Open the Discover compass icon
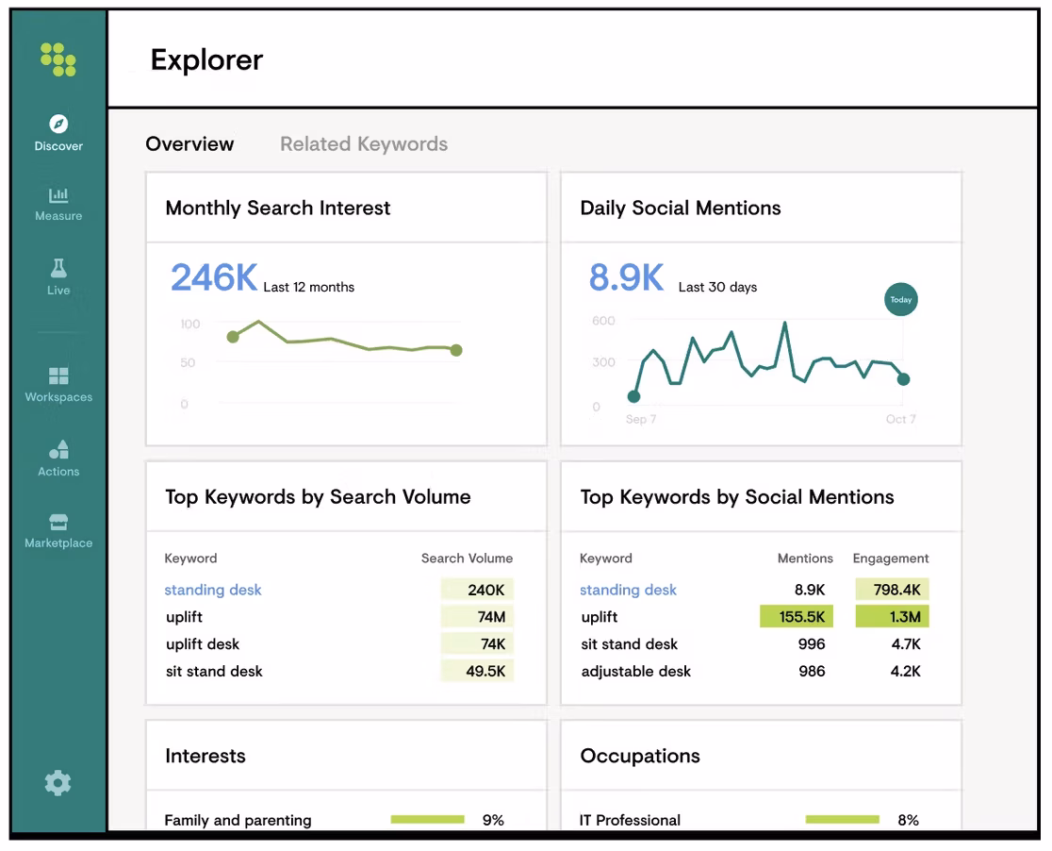1052x851 pixels. click(x=58, y=125)
